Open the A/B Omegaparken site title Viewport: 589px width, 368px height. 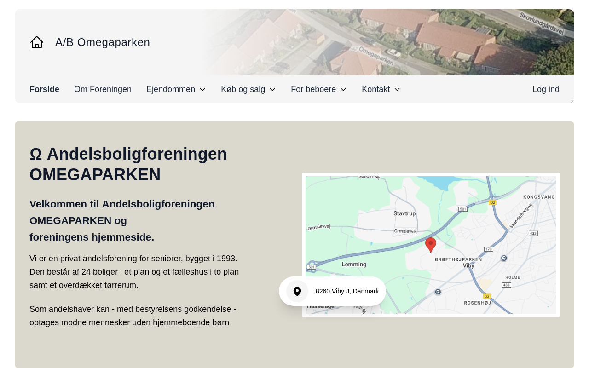point(103,42)
